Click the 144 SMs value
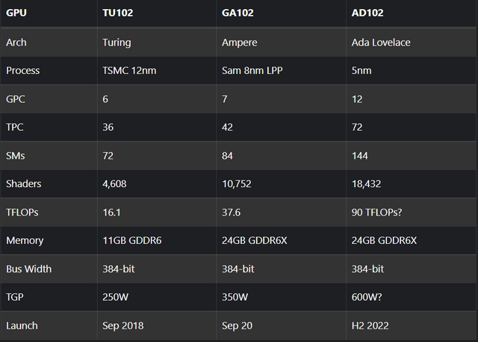The width and height of the screenshot is (478, 342). click(x=360, y=156)
